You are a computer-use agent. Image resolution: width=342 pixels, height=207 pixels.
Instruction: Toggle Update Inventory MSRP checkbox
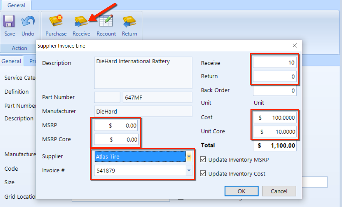[x=203, y=160]
